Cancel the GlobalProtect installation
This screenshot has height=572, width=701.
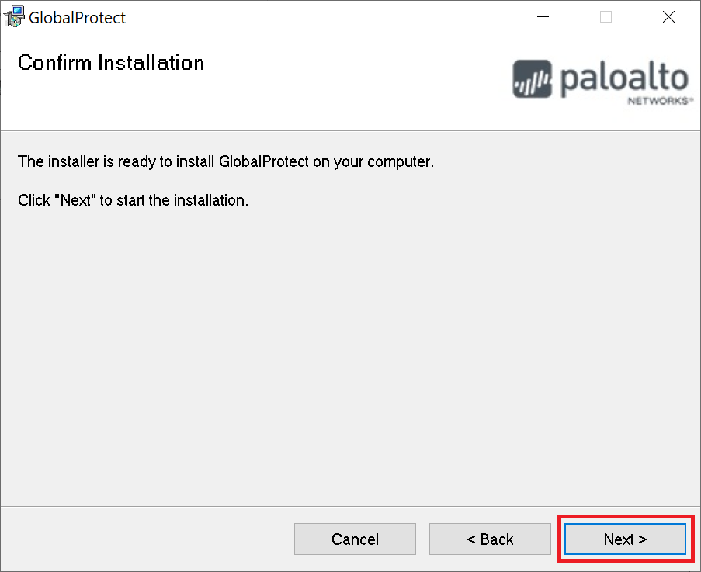coord(355,539)
